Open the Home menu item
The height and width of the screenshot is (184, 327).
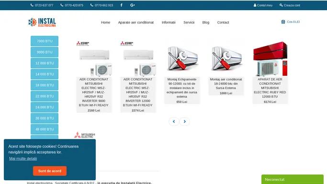105,23
